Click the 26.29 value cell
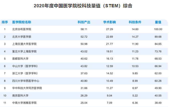The width and height of the screenshot is (169, 107). click(84, 96)
